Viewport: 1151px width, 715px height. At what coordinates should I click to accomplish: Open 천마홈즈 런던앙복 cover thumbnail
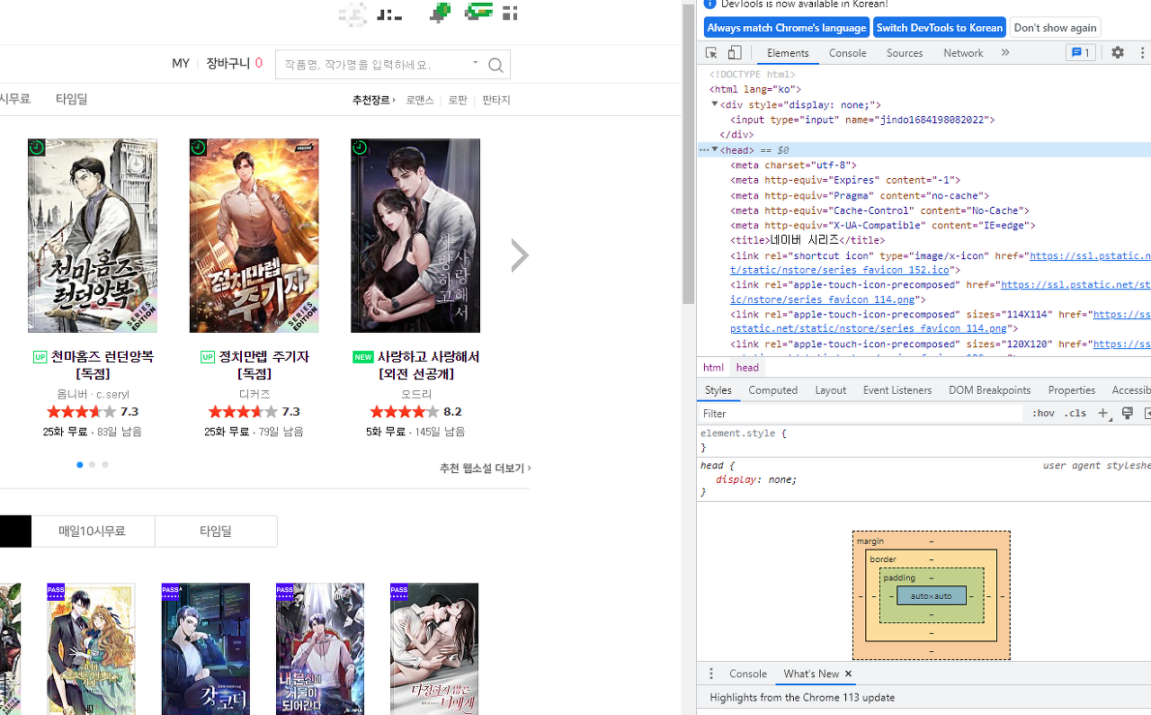point(93,236)
